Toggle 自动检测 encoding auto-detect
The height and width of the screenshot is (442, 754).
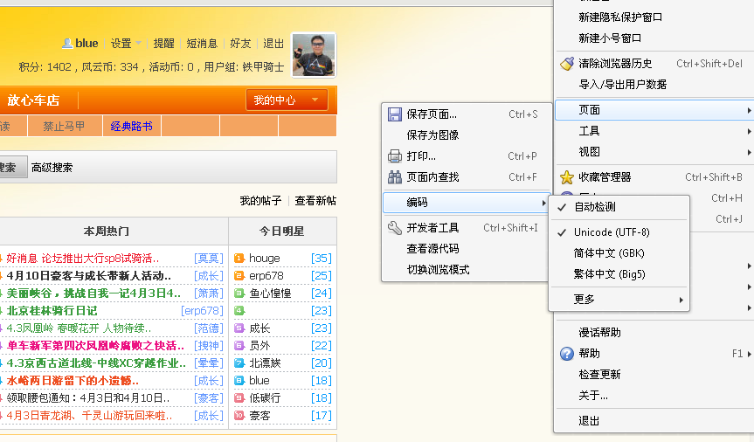619,207
